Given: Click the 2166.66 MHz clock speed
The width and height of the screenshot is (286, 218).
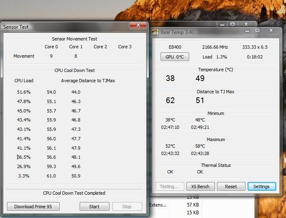Looking at the screenshot, I should (x=215, y=47).
